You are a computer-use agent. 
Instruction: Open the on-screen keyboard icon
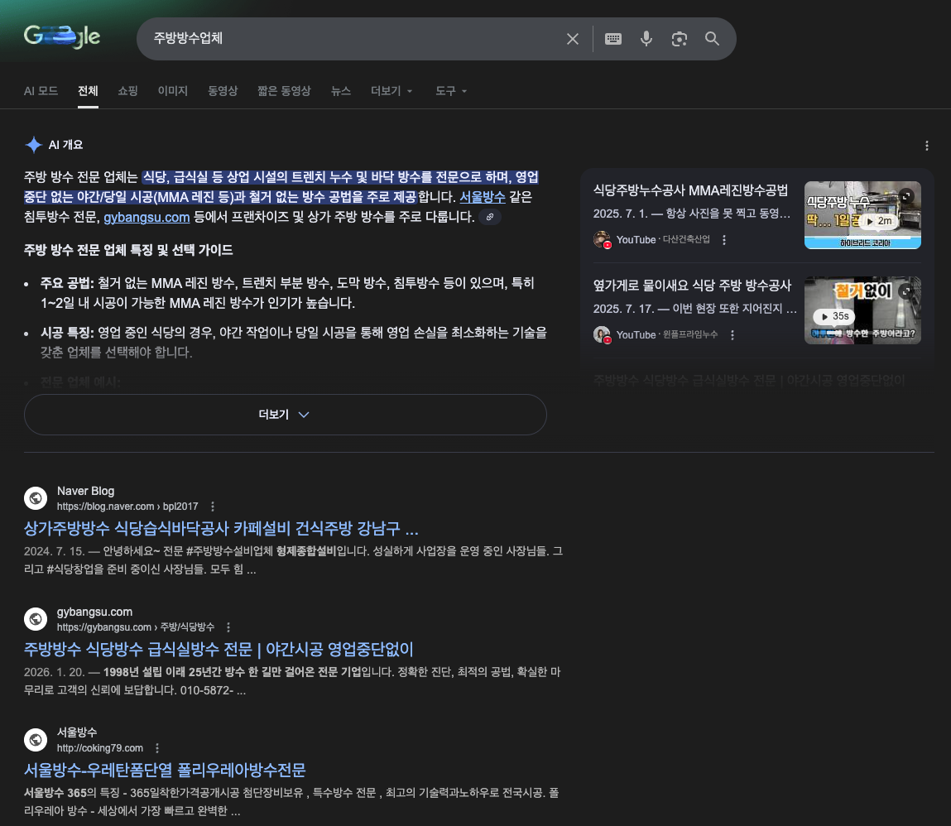tap(612, 38)
